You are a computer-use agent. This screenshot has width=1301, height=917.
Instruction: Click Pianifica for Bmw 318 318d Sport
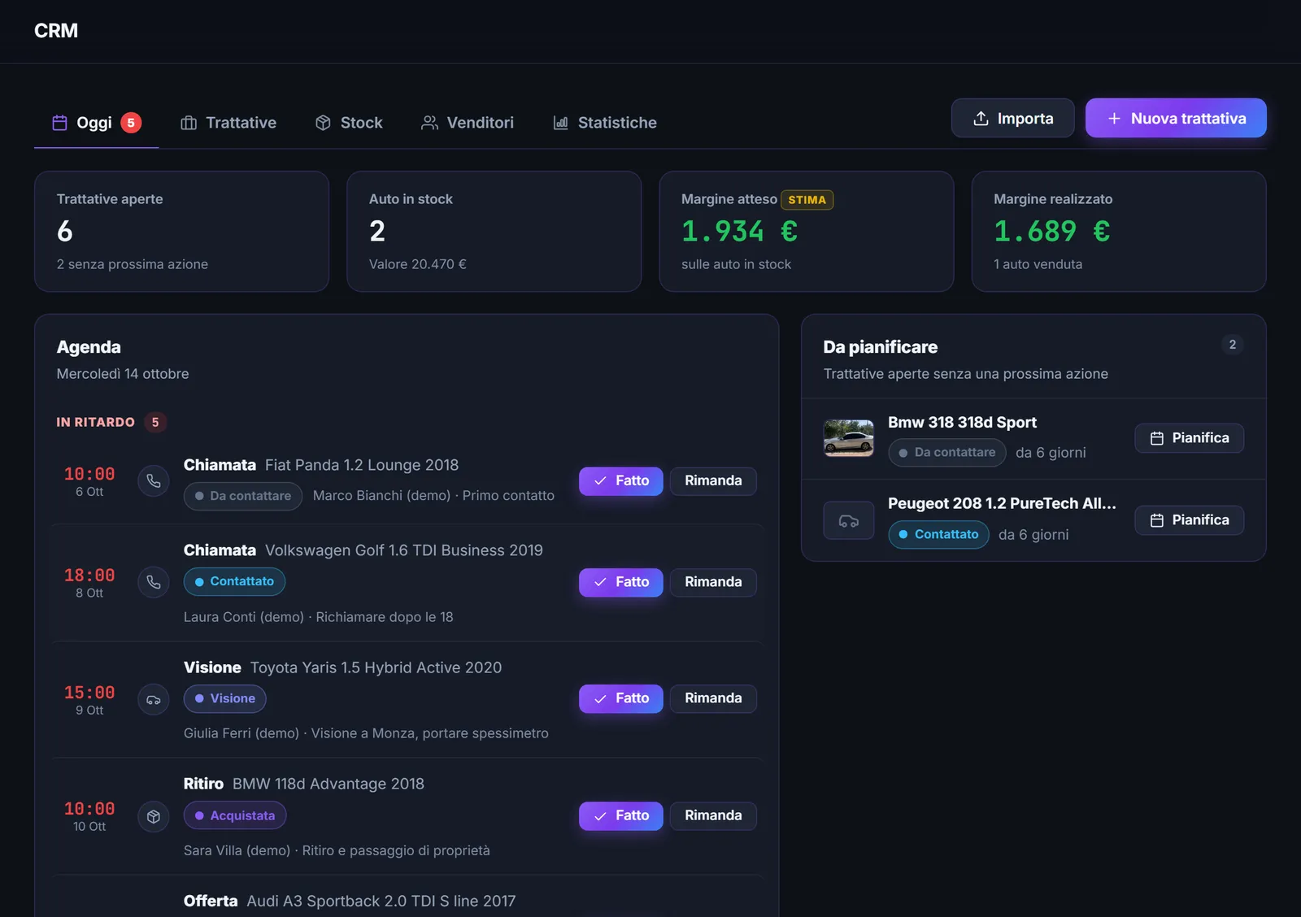click(x=1190, y=438)
